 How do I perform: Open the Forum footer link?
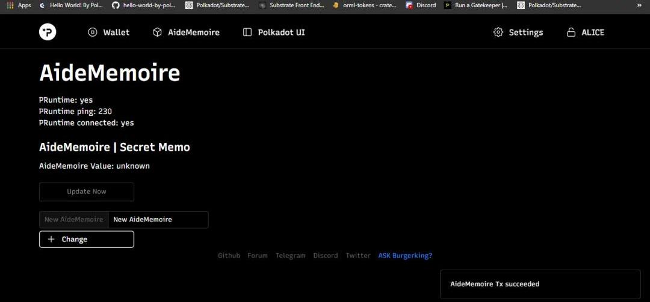point(258,256)
